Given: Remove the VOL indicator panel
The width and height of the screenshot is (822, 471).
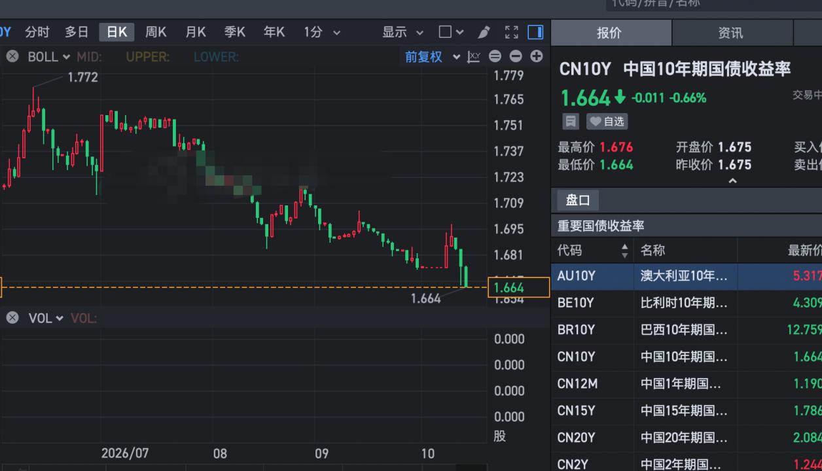Looking at the screenshot, I should click(12, 318).
